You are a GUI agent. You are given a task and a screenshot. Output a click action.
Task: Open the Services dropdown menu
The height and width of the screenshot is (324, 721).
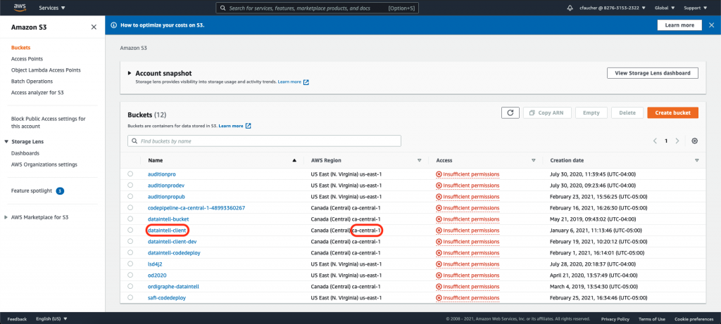click(x=52, y=8)
